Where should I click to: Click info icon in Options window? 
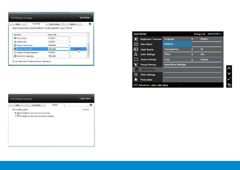tap(91, 105)
